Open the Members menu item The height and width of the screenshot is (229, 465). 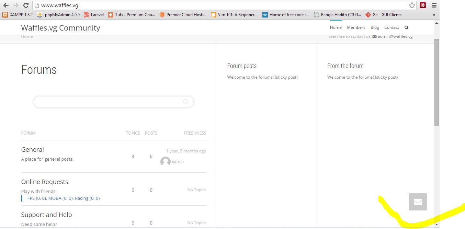(356, 27)
